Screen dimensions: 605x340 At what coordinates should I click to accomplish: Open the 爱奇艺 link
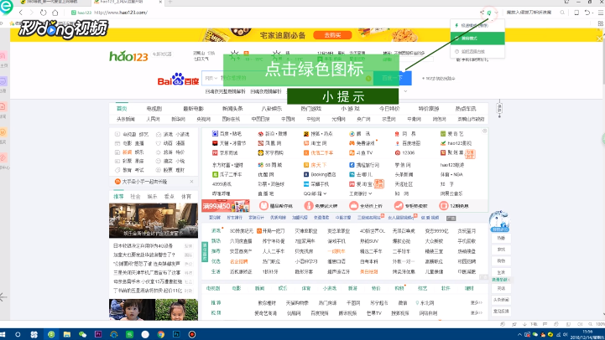(x=451, y=134)
